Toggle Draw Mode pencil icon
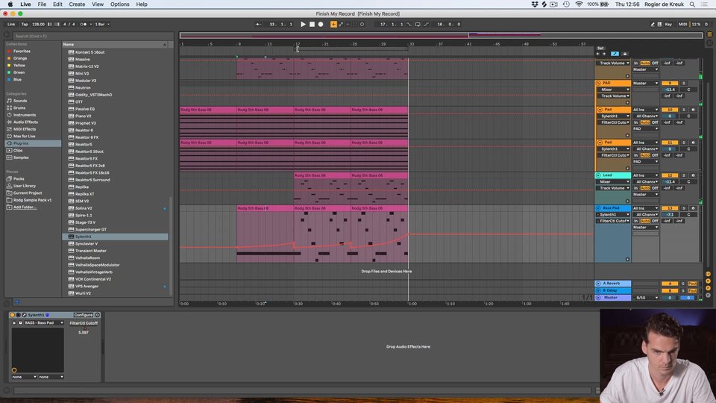Screen dimensions: 716x403 coord(653,24)
